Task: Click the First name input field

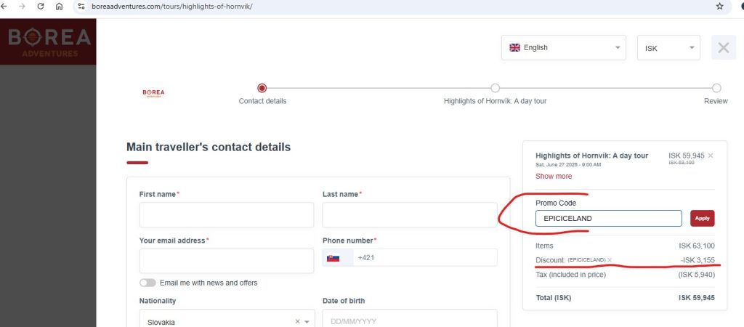Action: point(226,215)
